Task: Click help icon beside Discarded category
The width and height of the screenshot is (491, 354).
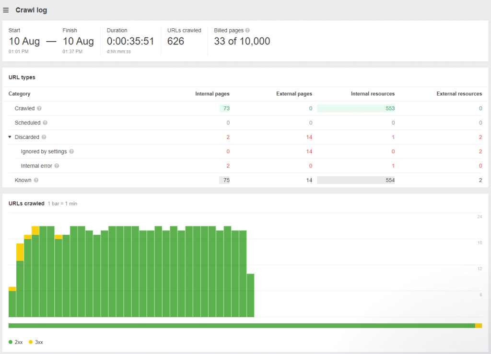Action: point(44,137)
